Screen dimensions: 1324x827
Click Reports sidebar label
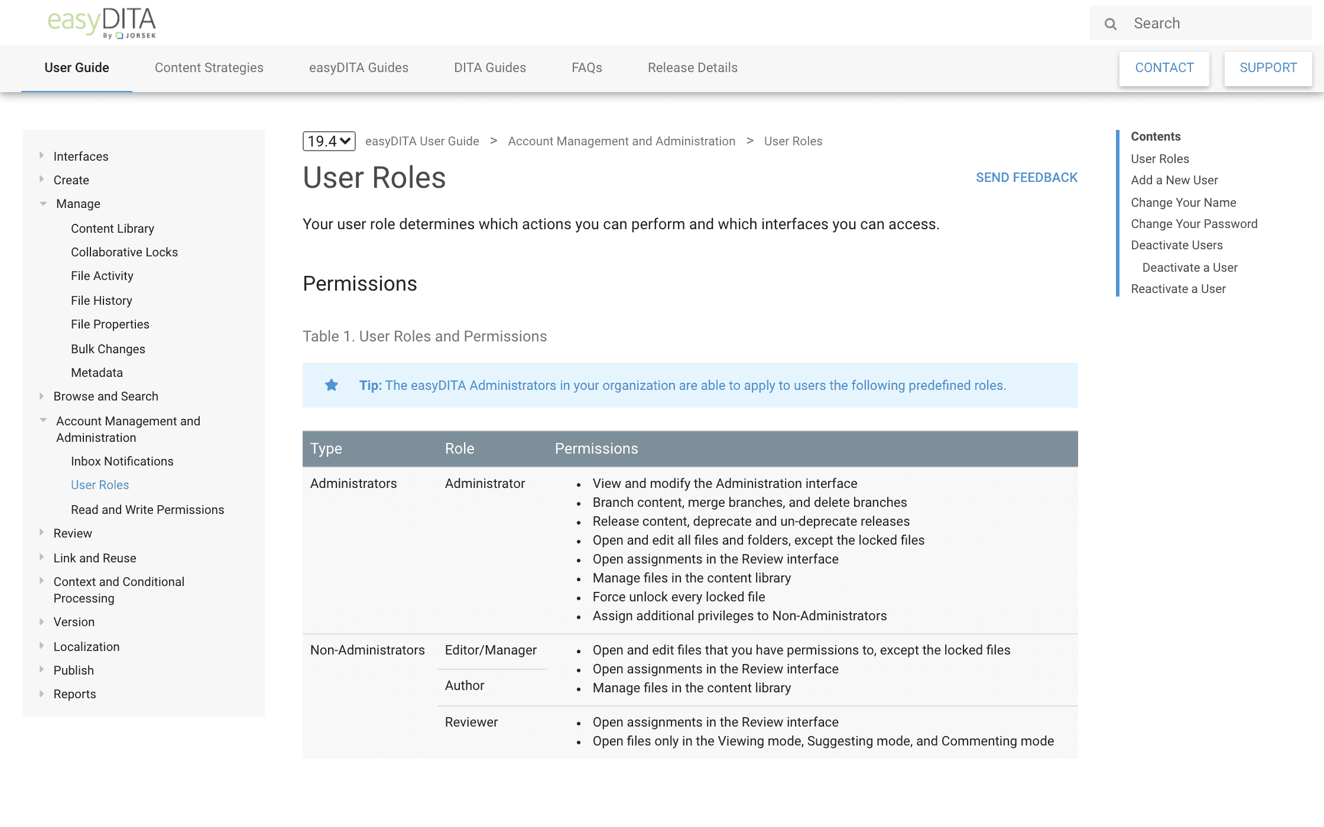tap(74, 694)
